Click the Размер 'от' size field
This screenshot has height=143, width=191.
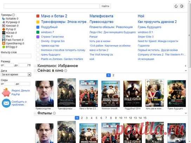[x=9, y=65]
